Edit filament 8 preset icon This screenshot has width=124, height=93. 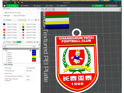(39, 32)
